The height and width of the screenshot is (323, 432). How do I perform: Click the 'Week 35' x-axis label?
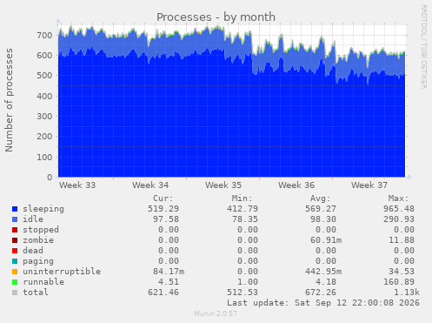[223, 185]
